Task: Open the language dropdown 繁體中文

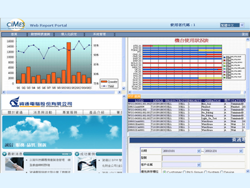Action: click(242, 25)
